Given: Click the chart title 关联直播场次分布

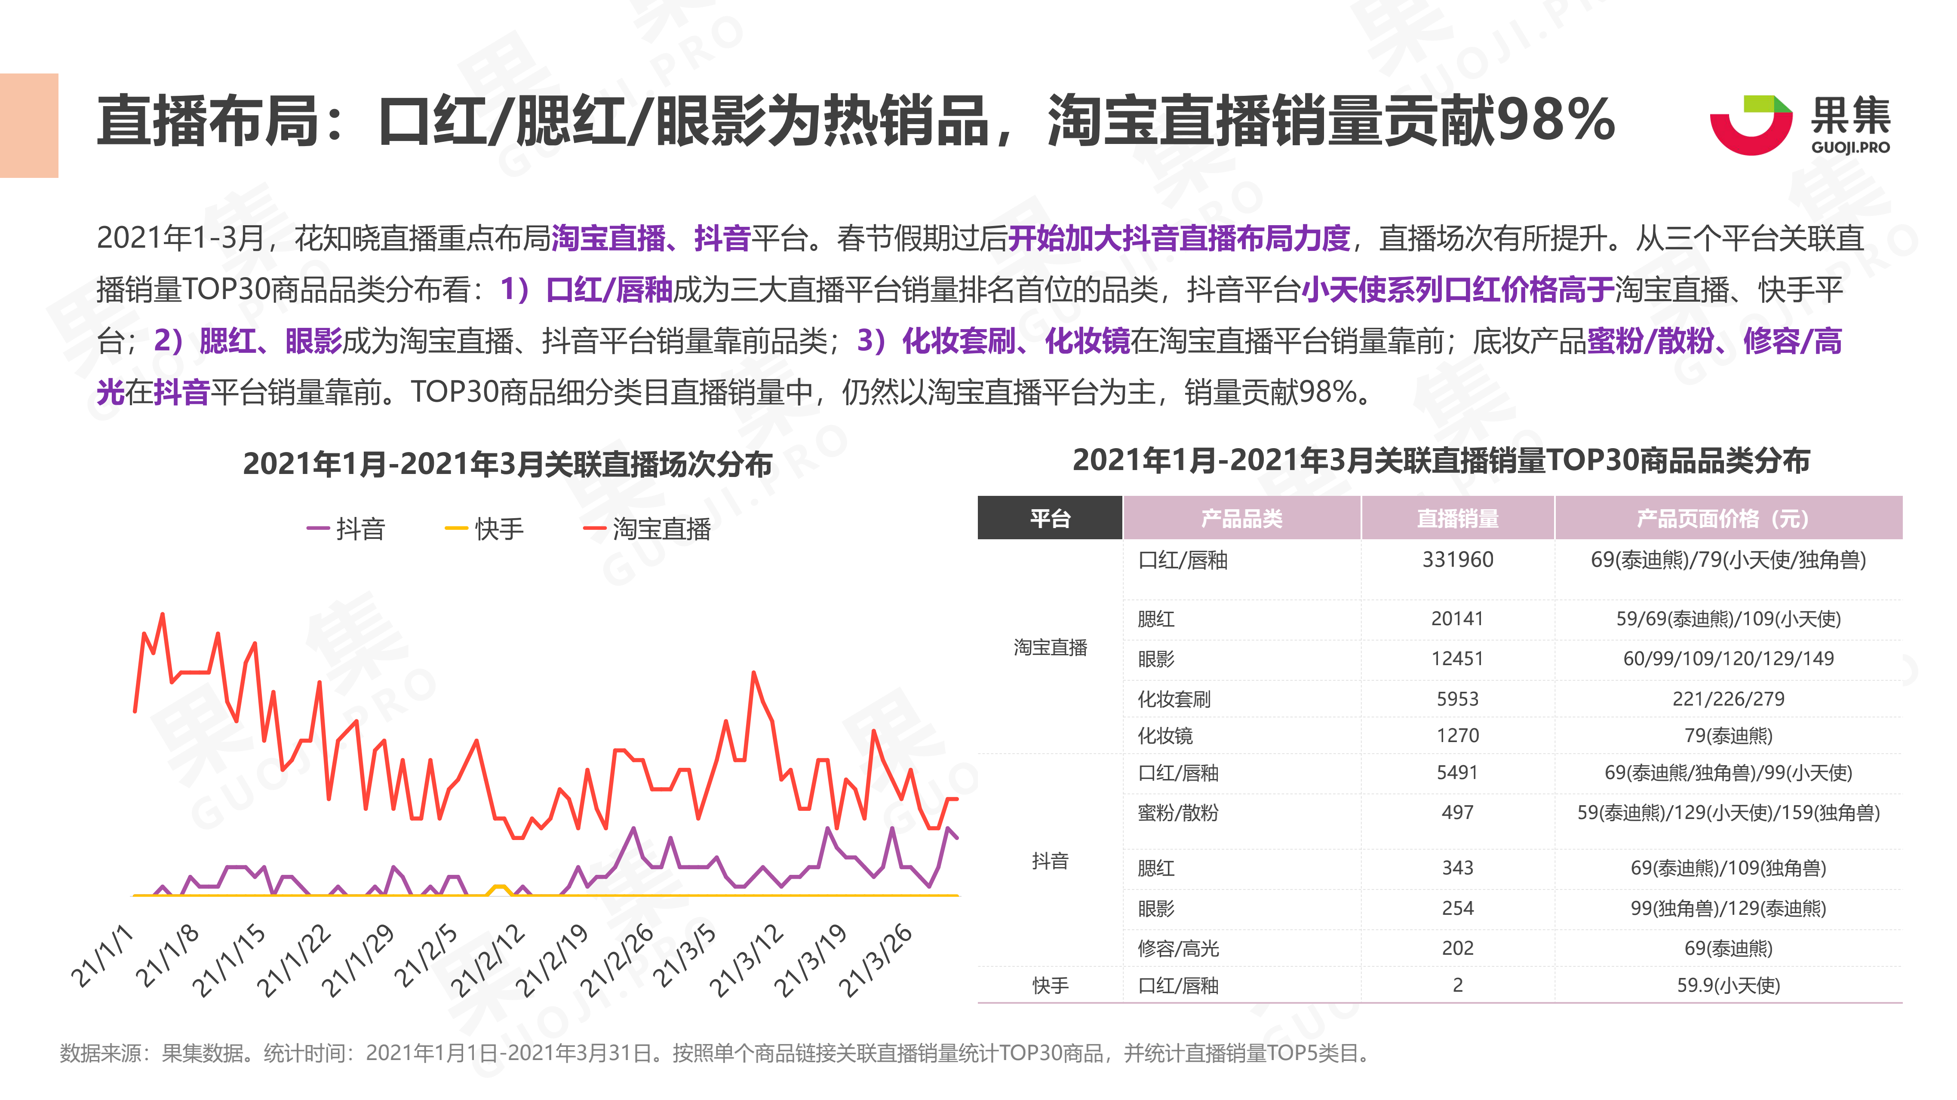Looking at the screenshot, I should tap(507, 463).
